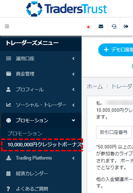This screenshot has width=133, height=193.
Task: Go to ホーム breadcrumb link
Action: [x=95, y=87]
